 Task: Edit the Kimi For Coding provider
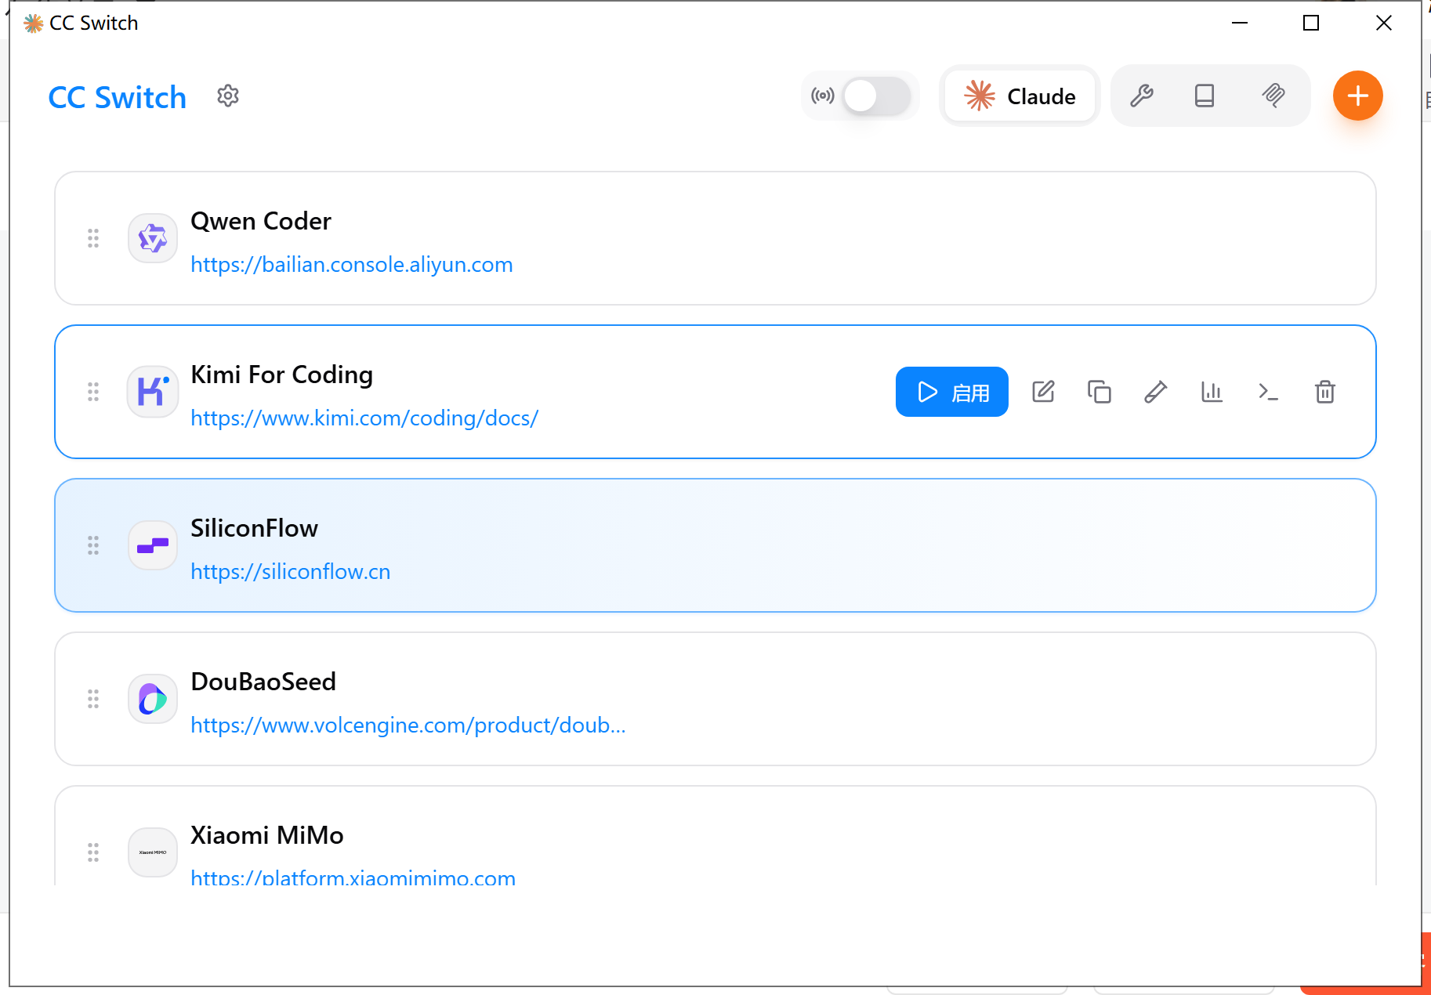coord(1043,392)
